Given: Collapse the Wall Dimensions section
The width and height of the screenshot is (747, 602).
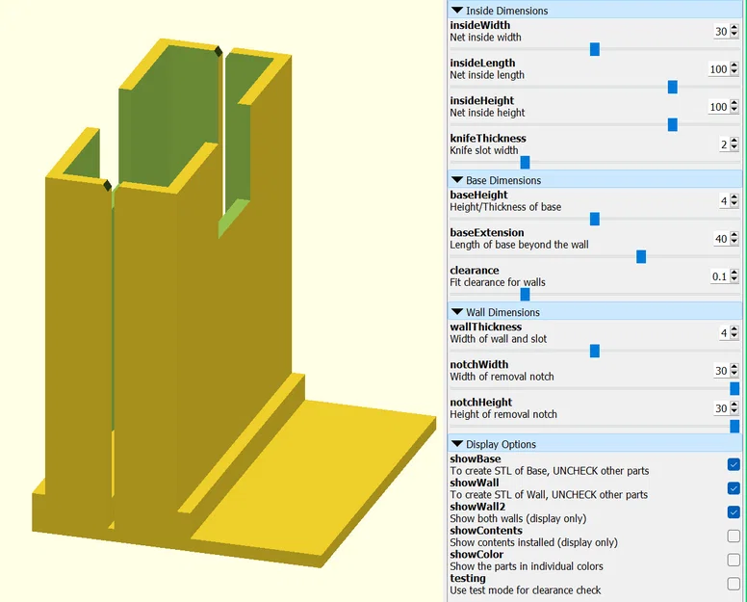Looking at the screenshot, I should point(457,312).
